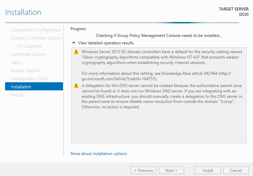Select DNS Options step
Image resolution: width=253 pixels, height=176 pixels.
(29, 46)
